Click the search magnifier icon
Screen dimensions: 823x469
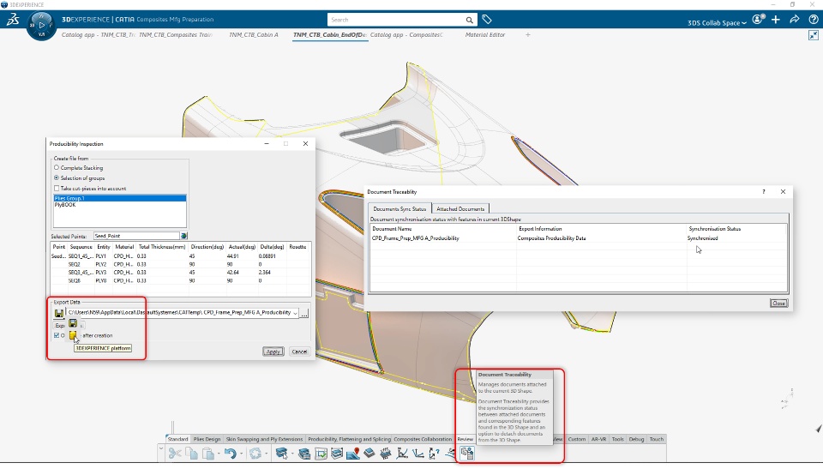pos(469,20)
